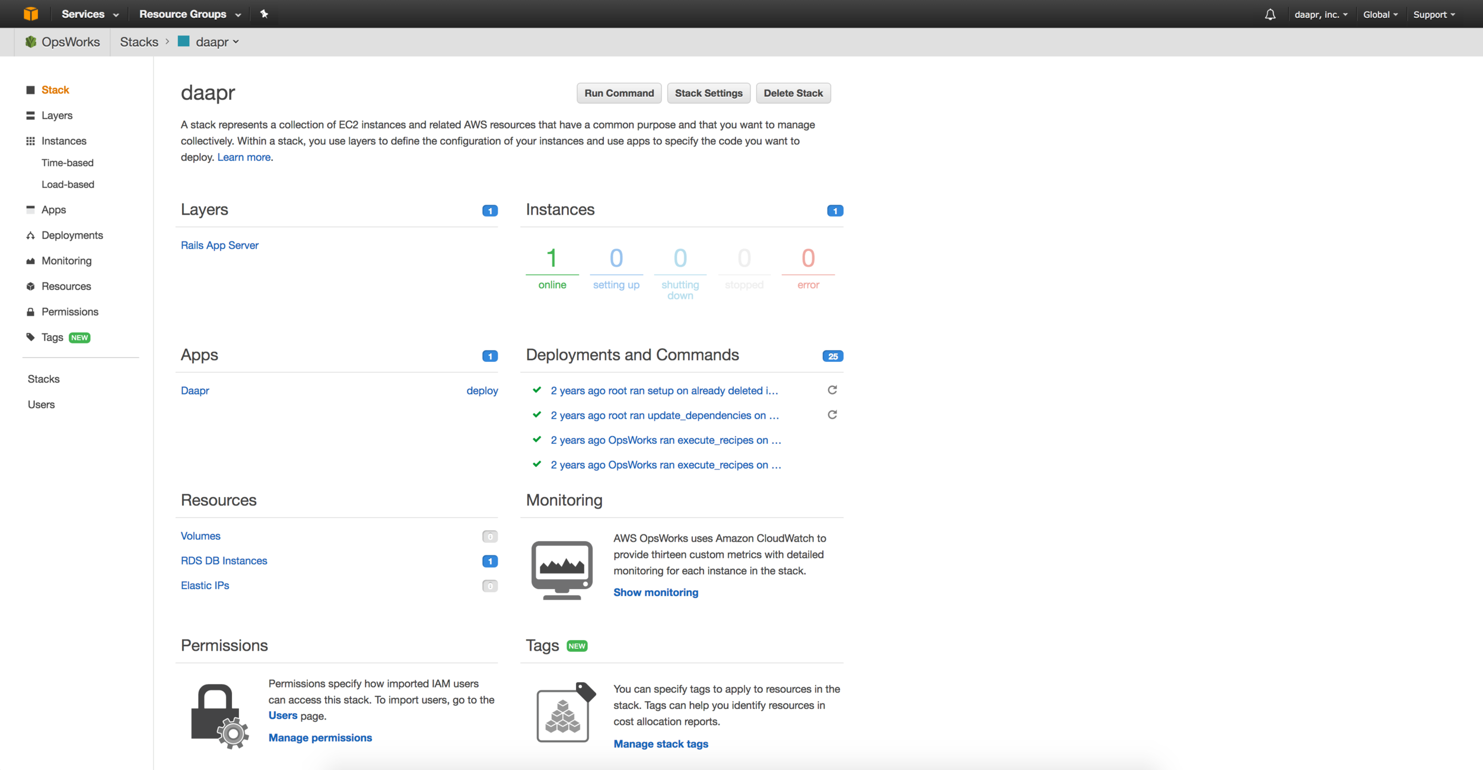Open the notifications bell icon
Viewport: 1483px width, 770px height.
[1270, 14]
